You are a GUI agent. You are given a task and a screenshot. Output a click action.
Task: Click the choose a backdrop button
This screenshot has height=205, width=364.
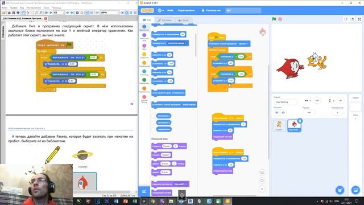tap(355, 190)
